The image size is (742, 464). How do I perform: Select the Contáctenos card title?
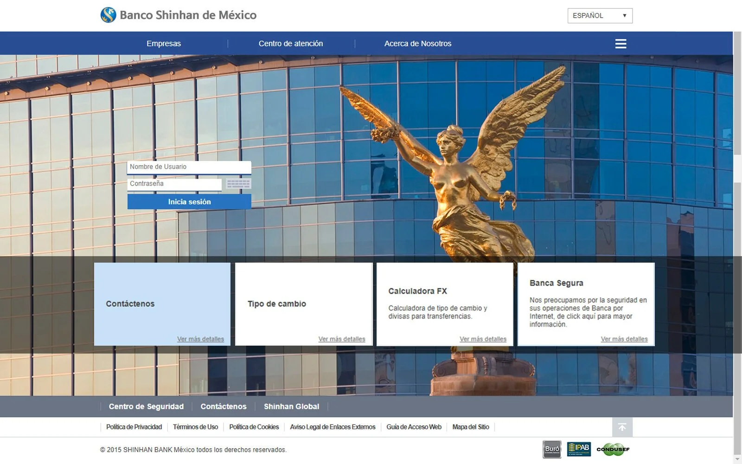[130, 304]
